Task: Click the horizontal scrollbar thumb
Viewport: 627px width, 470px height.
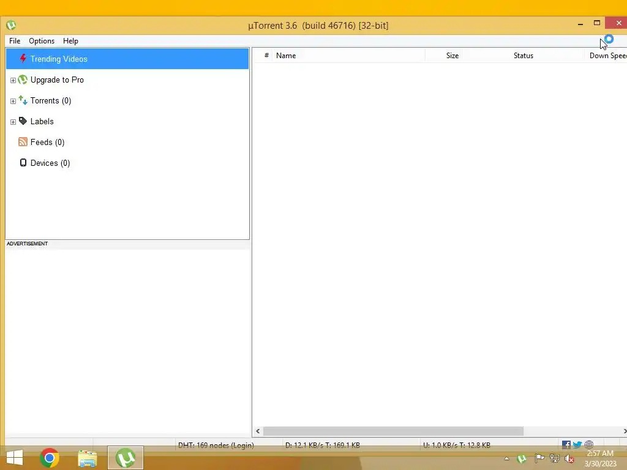Action: coord(393,431)
